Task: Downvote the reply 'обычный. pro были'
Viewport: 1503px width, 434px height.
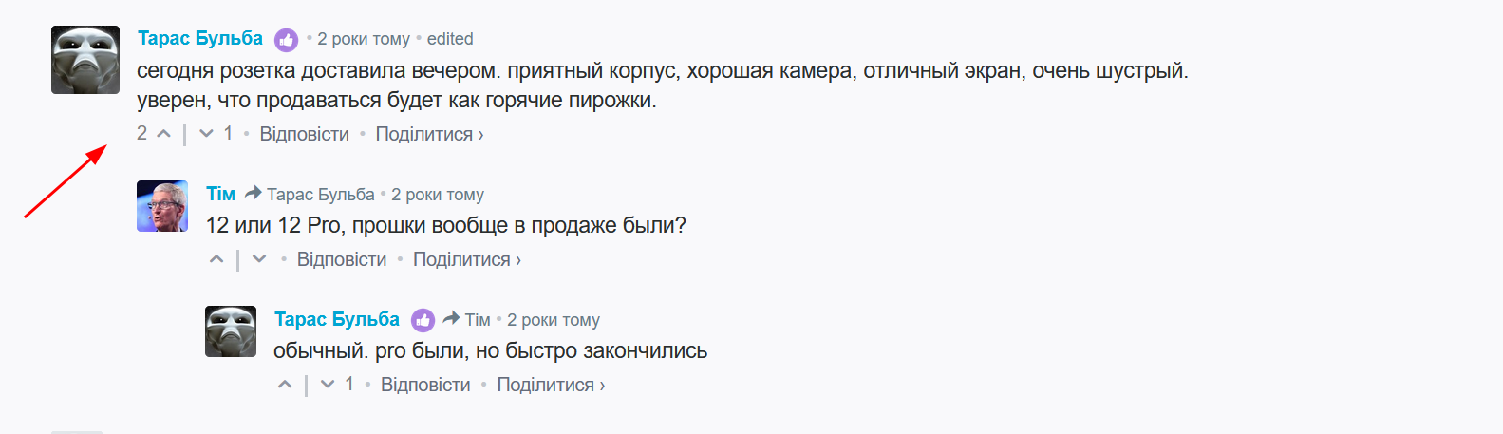Action: tap(328, 385)
